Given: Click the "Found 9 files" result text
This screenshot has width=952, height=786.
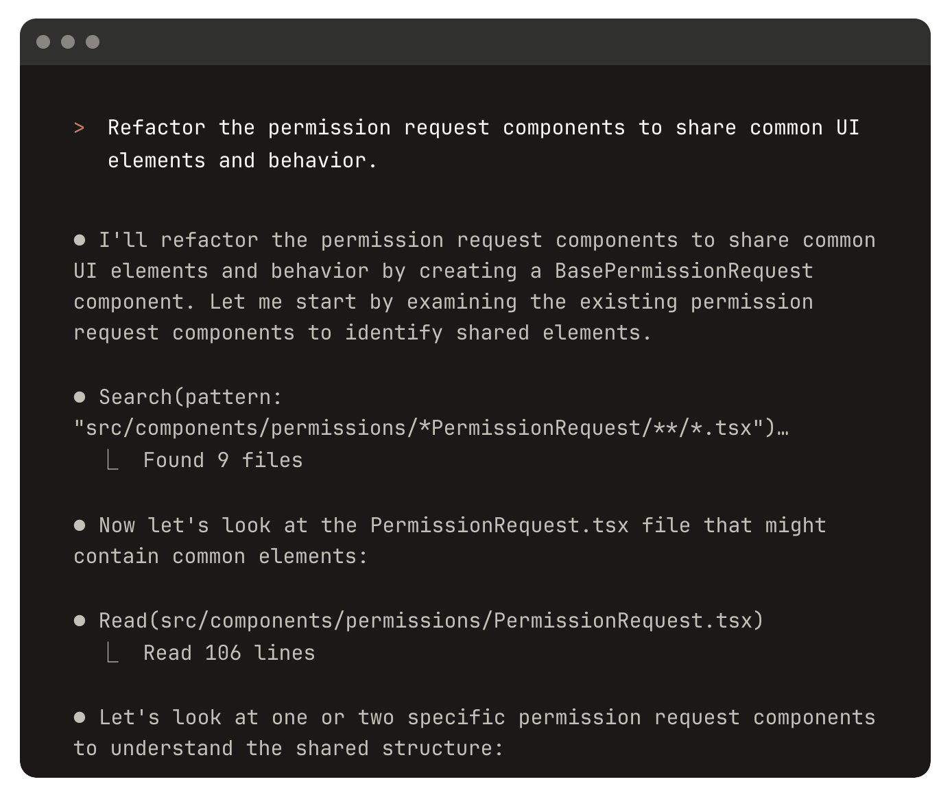Looking at the screenshot, I should coord(223,460).
